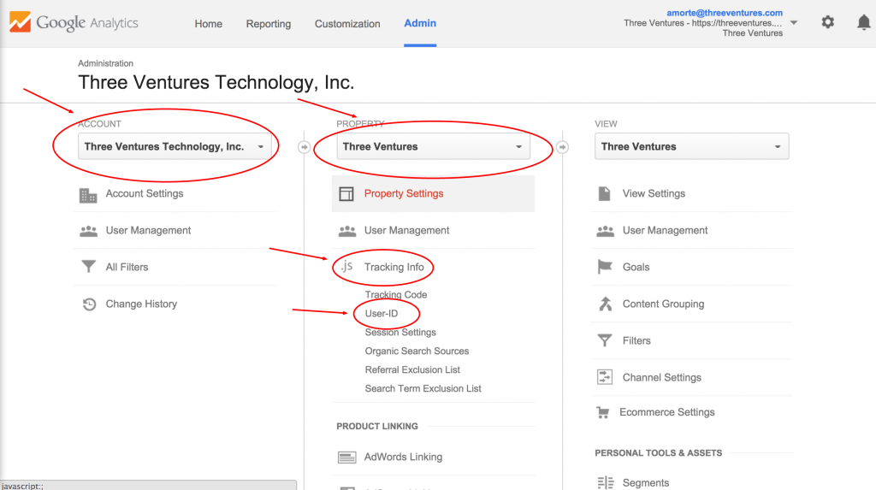
Task: Click the Segments icon
Action: (x=605, y=482)
